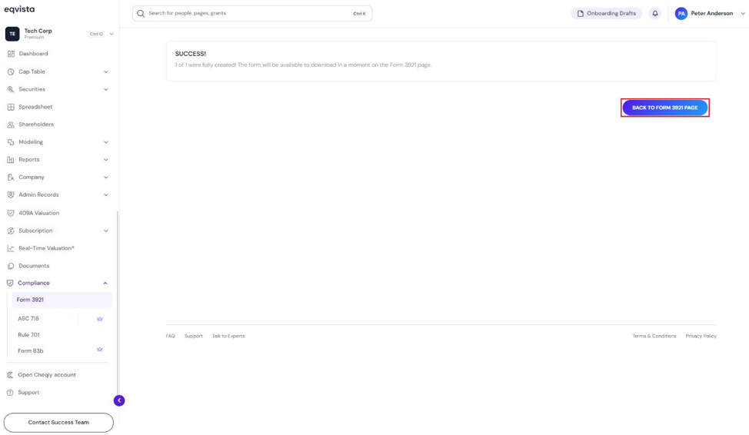Viewport: 749px width, 435px height.
Task: Expand the Admin Records submenu chevron
Action: [x=106, y=194]
